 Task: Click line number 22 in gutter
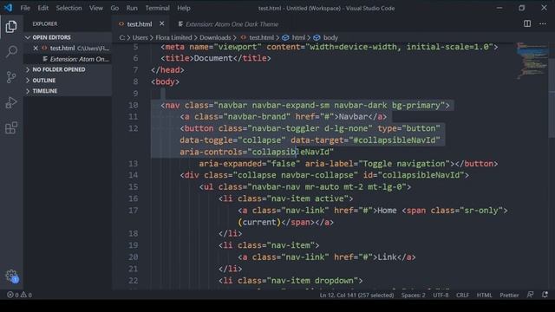click(133, 281)
